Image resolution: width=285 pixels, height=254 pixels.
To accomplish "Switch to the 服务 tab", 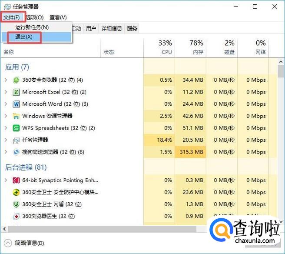I will 132,28.
